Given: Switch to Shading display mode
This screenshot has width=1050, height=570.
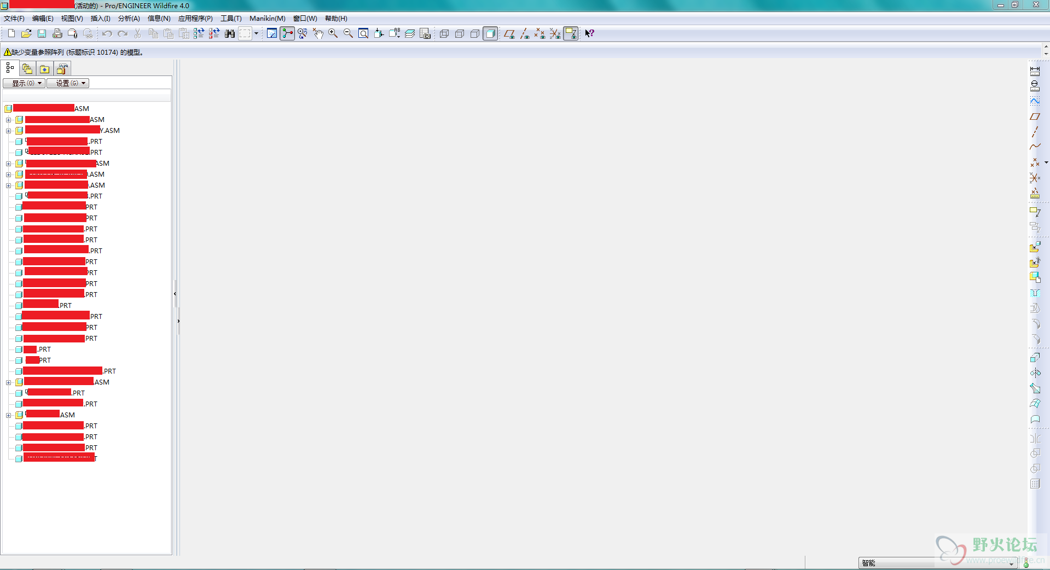Looking at the screenshot, I should click(x=490, y=33).
